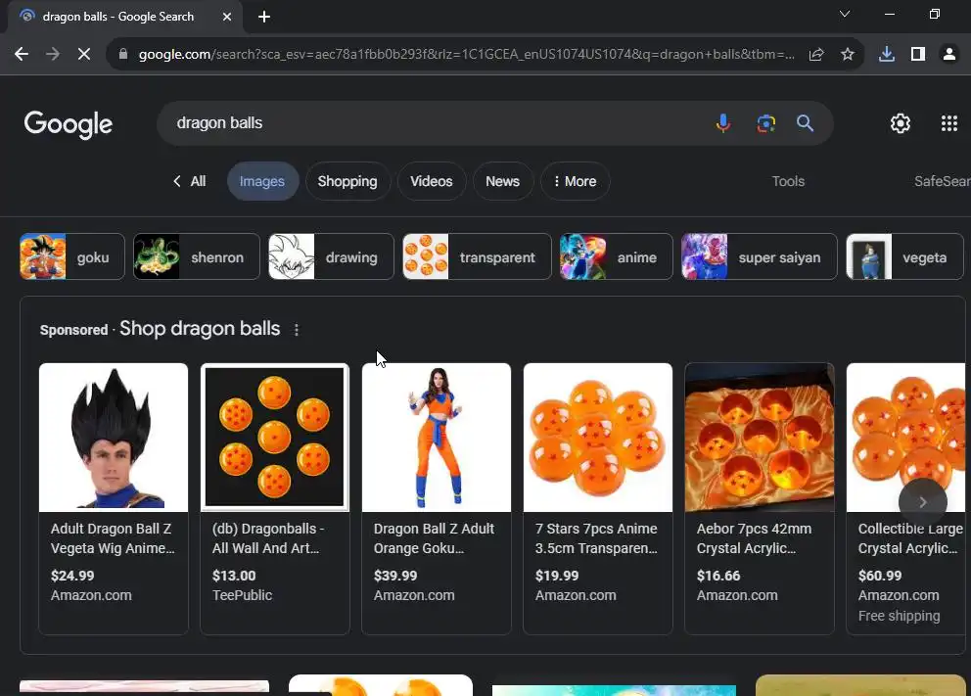Open the Chrome profile avatar icon
The image size is (971, 696).
point(948,55)
